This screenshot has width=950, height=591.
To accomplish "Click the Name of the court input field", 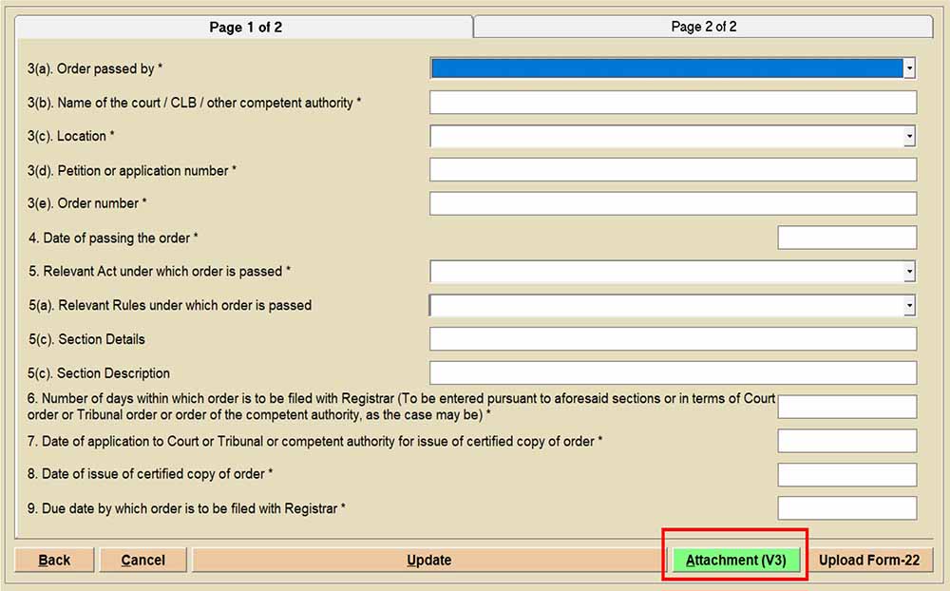I will pos(673,103).
